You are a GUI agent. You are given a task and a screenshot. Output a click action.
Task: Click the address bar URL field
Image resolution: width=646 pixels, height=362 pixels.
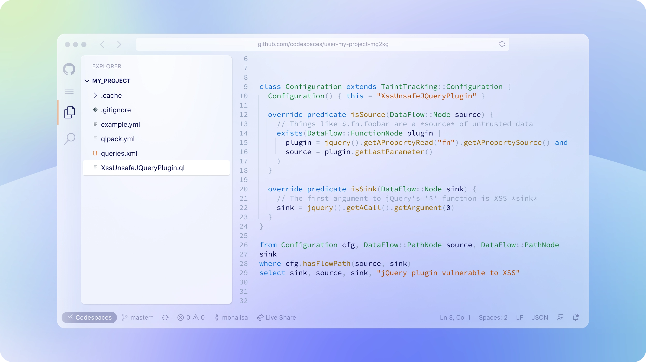323,44
